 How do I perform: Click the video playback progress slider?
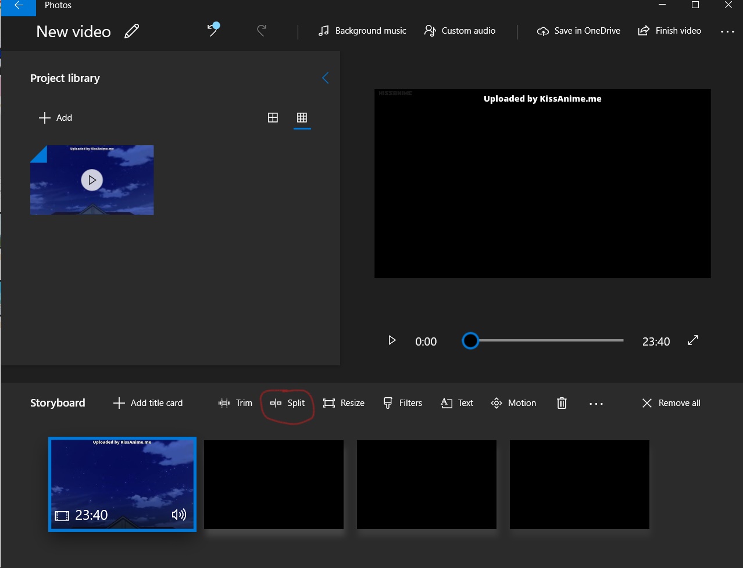(542, 340)
